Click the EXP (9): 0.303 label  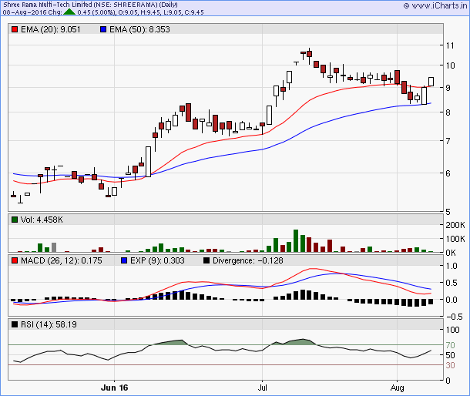[x=157, y=260]
